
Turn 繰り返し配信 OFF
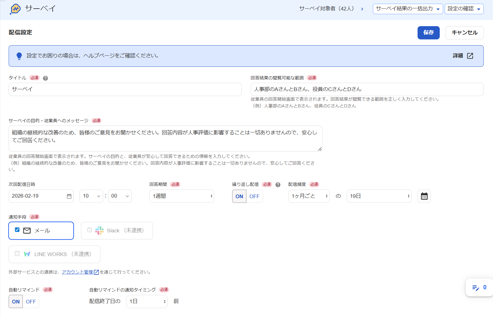[254, 196]
